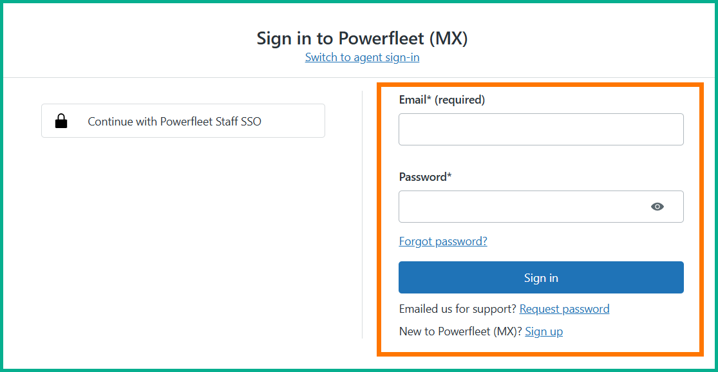The image size is (718, 372).
Task: Switch to agent sign-in
Action: click(x=362, y=57)
